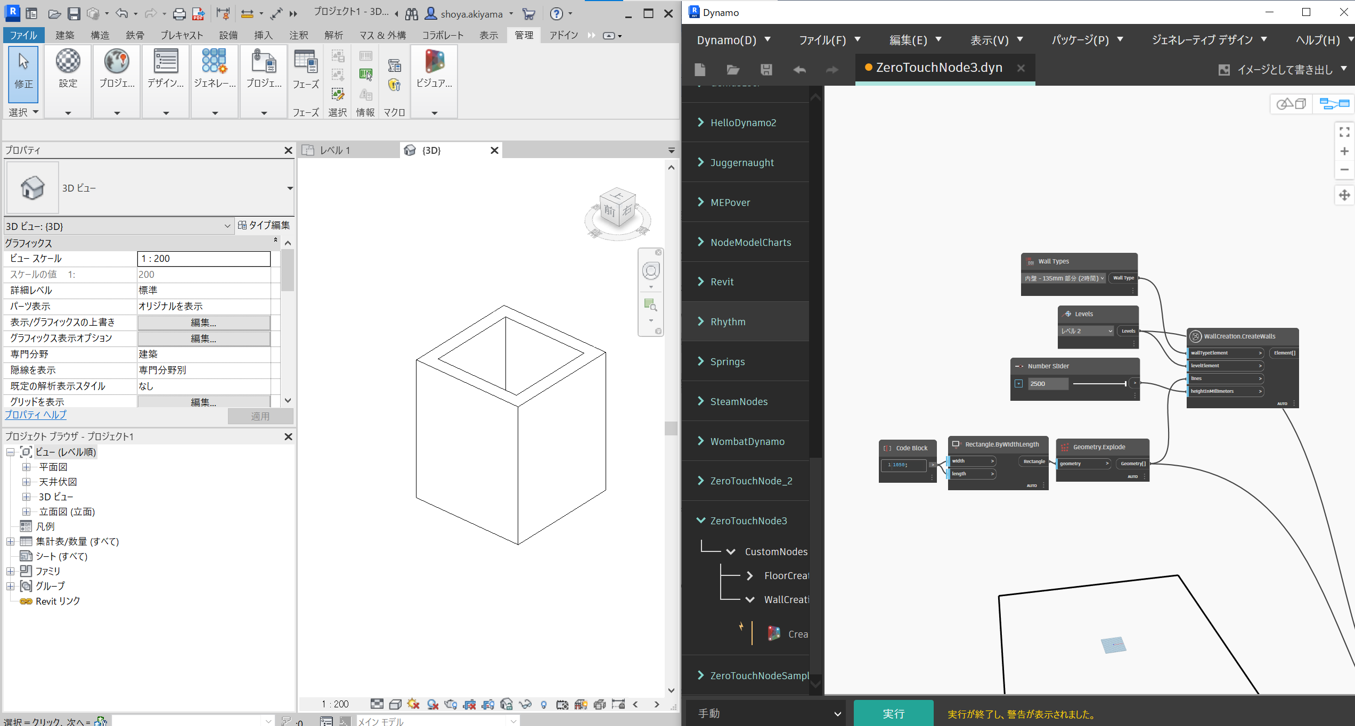
Task: Click the Number Slider track
Action: (1098, 384)
